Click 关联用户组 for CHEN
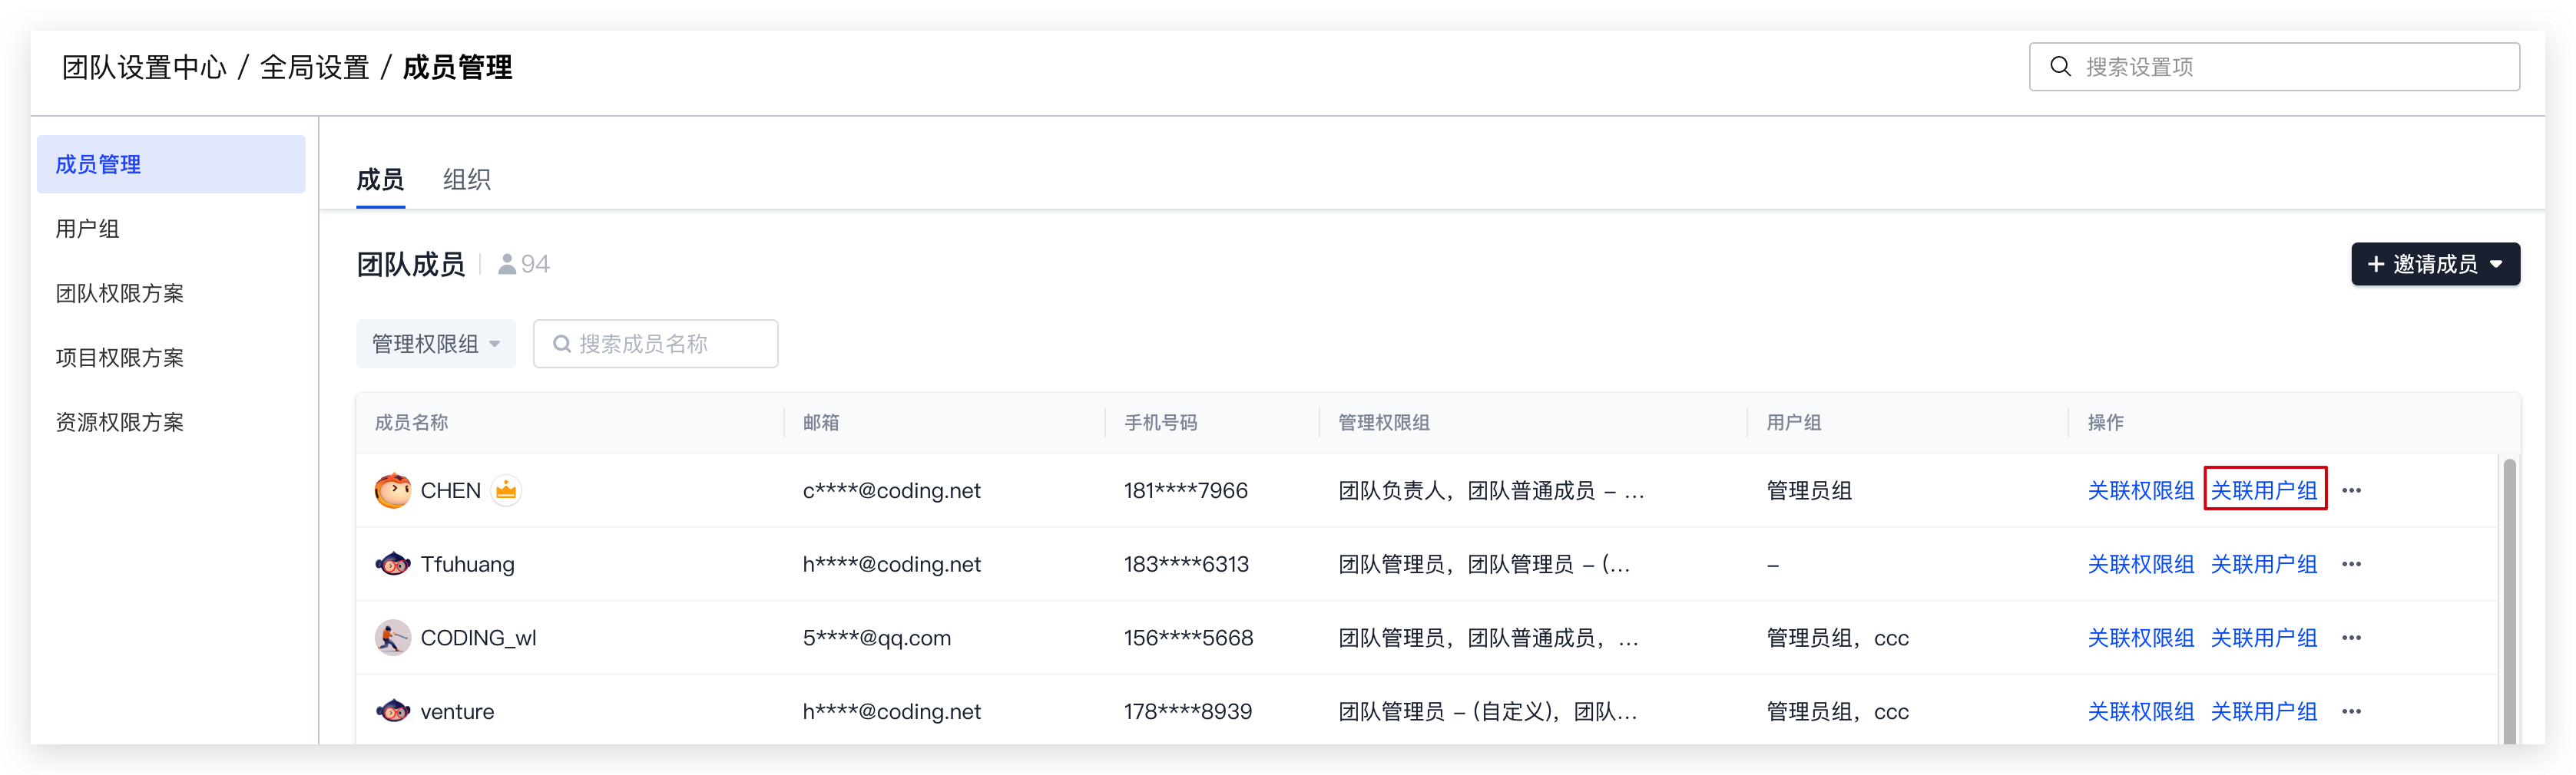The height and width of the screenshot is (775, 2576). [x=2264, y=490]
